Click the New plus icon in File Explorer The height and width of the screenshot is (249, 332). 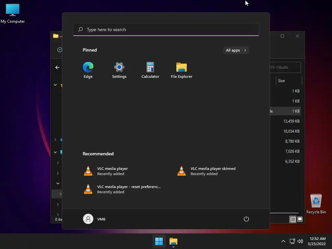click(x=60, y=50)
